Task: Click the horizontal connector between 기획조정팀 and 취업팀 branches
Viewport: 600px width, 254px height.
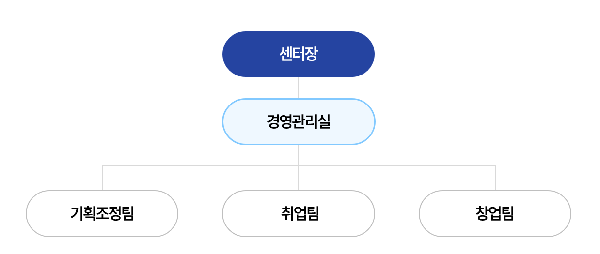Action: [x=200, y=165]
